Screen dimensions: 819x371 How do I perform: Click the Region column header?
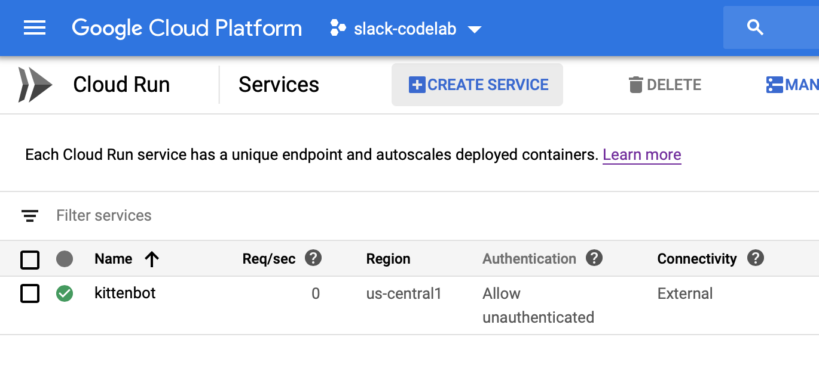[388, 259]
